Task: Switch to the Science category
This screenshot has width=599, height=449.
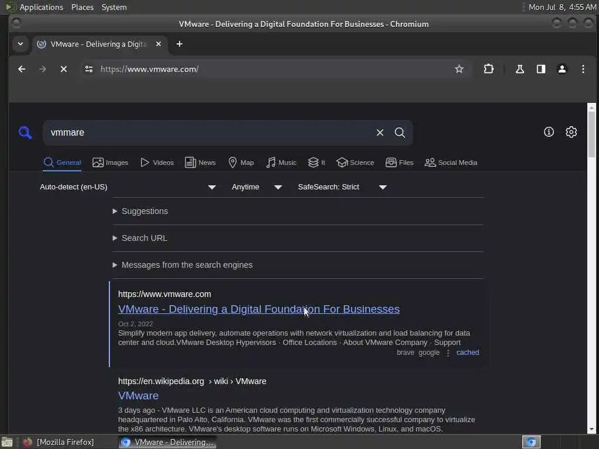Action: click(355, 163)
